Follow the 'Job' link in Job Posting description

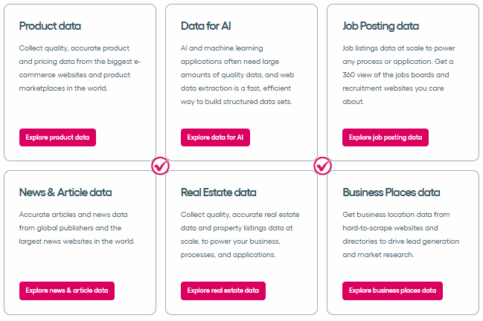tap(348, 48)
